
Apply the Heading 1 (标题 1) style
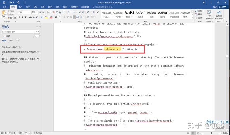coord(129,14)
